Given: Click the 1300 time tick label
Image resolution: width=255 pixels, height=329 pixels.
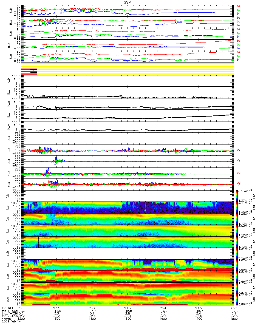Looking at the screenshot, I should coord(56,319).
